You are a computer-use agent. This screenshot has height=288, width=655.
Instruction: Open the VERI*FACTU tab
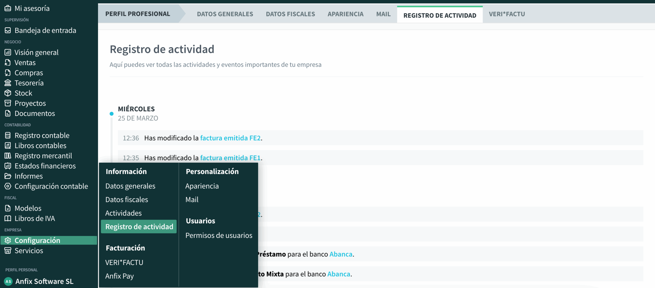[x=507, y=14]
